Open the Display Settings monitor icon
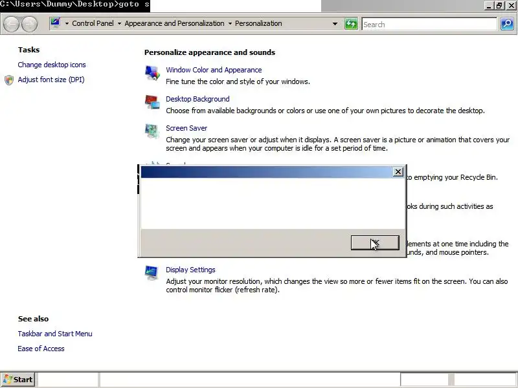Screen dimensions: 518x388 click(152, 273)
